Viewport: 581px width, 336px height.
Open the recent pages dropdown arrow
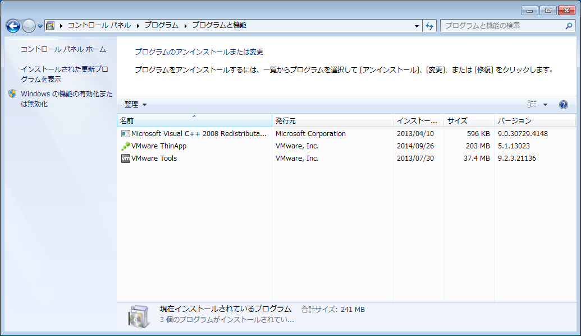[x=40, y=26]
